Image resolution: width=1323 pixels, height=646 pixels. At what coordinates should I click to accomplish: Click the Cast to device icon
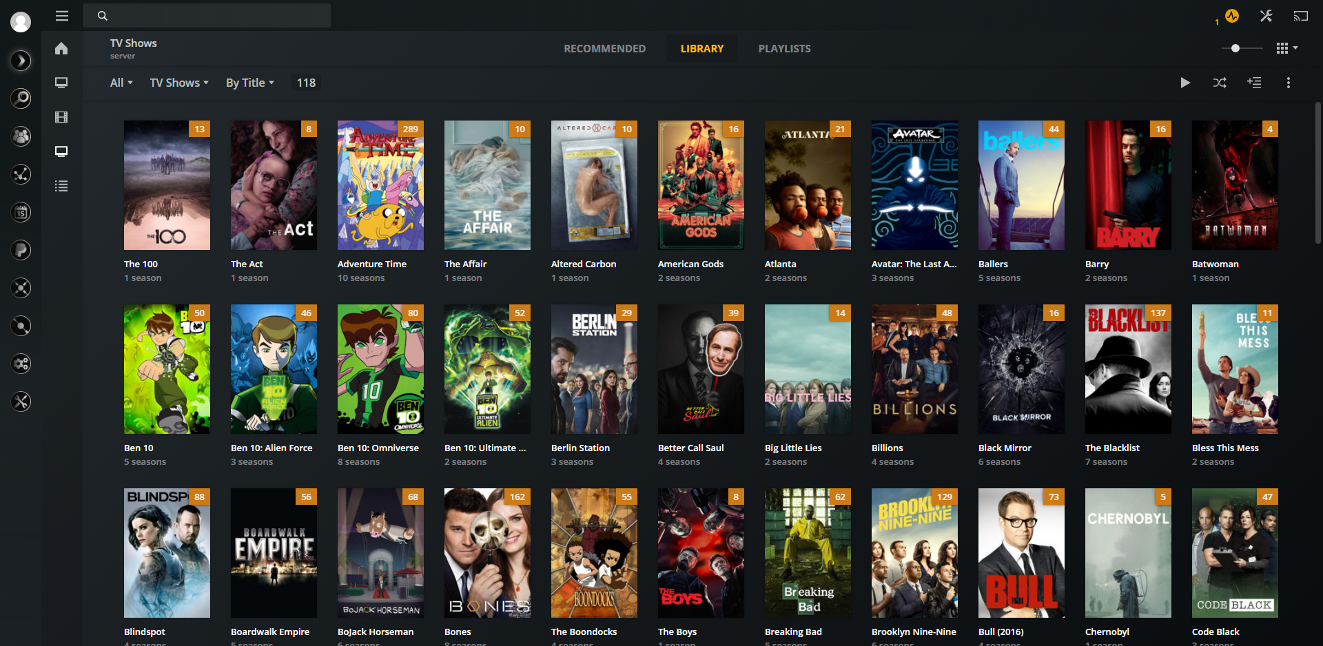(x=1300, y=16)
